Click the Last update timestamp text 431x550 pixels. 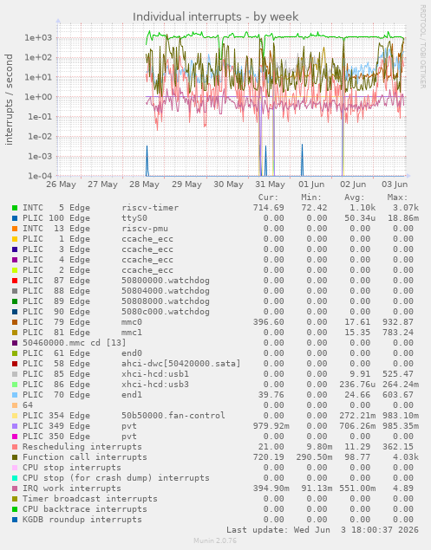pyautogui.click(x=322, y=530)
